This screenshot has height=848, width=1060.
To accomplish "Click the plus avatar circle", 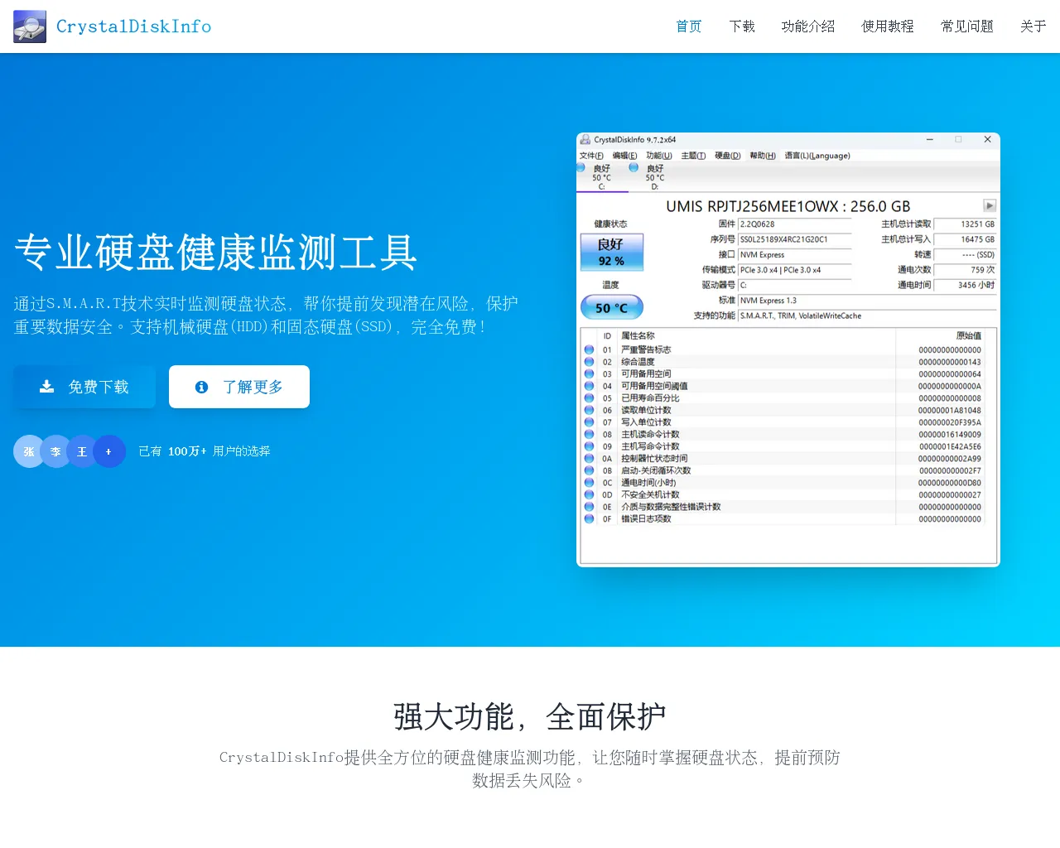I will coord(109,451).
